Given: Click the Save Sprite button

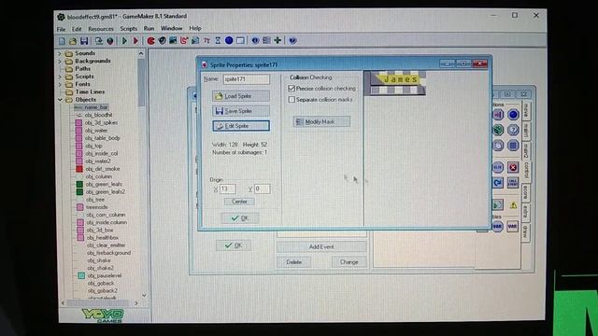Looking at the screenshot, I should [241, 111].
